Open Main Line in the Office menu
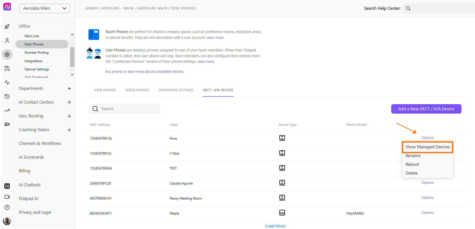Viewport: 475px width, 229px height. click(32, 36)
